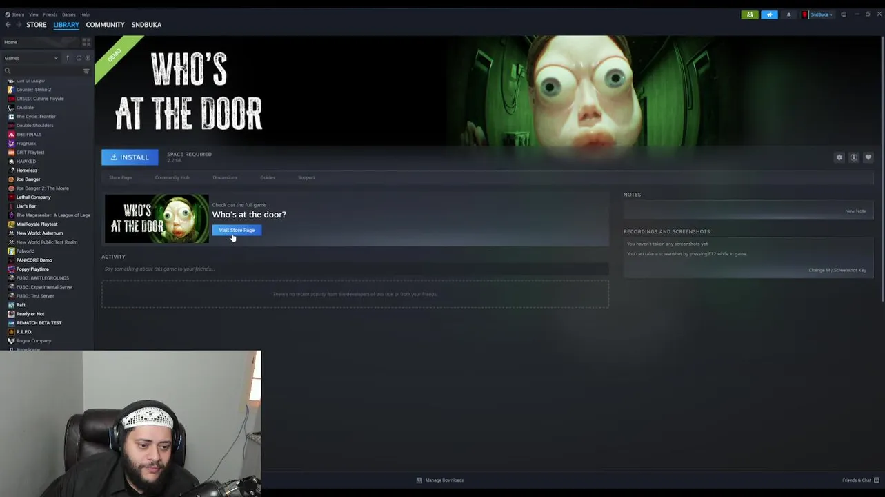The image size is (885, 497).
Task: Open the View menu
Action: click(x=34, y=14)
